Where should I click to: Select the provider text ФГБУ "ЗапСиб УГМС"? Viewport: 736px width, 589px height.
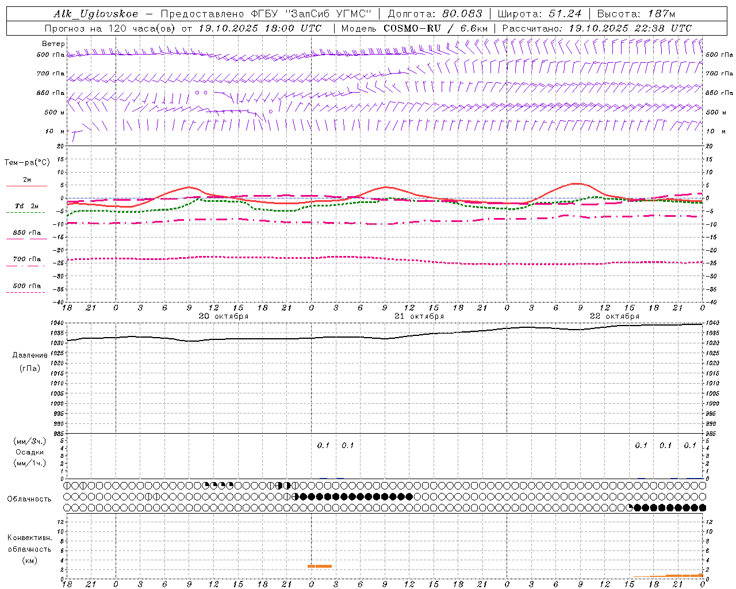312,14
